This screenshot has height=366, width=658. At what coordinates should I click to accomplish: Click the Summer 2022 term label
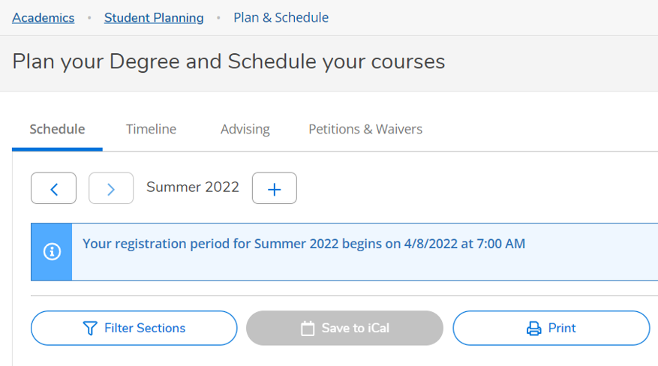(193, 187)
